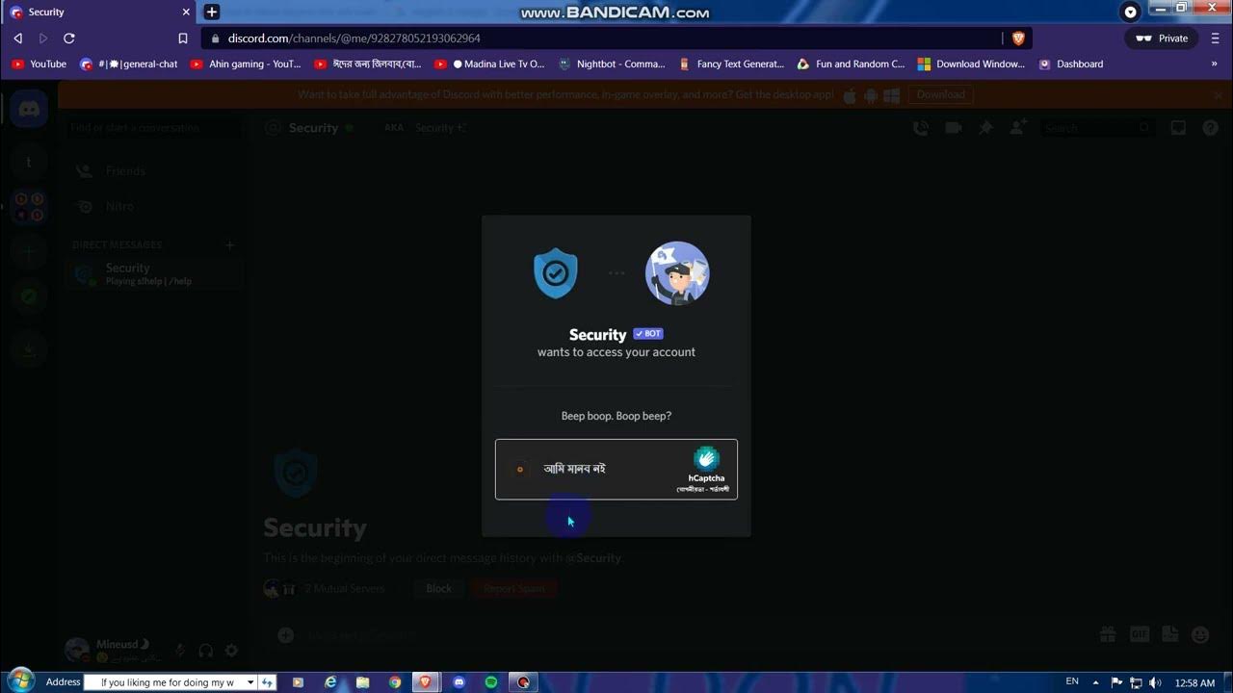Close the Security browser tab

pyautogui.click(x=186, y=13)
